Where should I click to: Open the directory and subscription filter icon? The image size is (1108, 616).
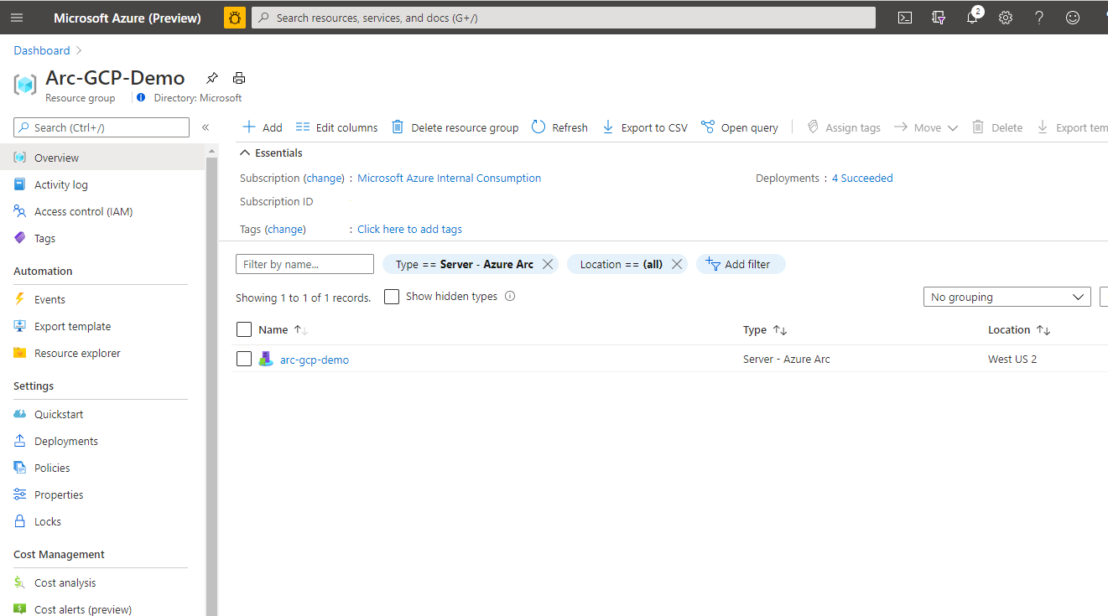pyautogui.click(x=939, y=18)
